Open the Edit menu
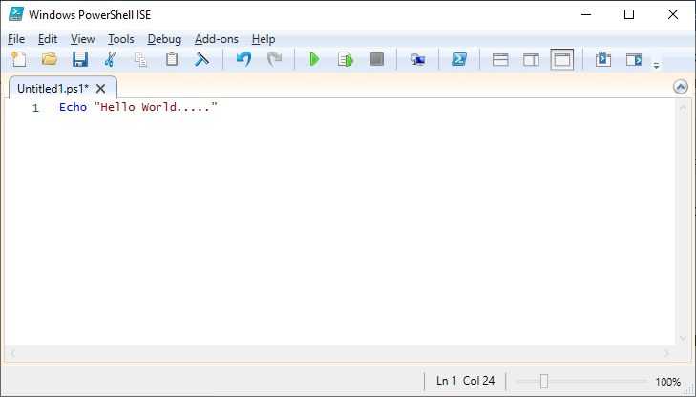The image size is (696, 397). 48,39
